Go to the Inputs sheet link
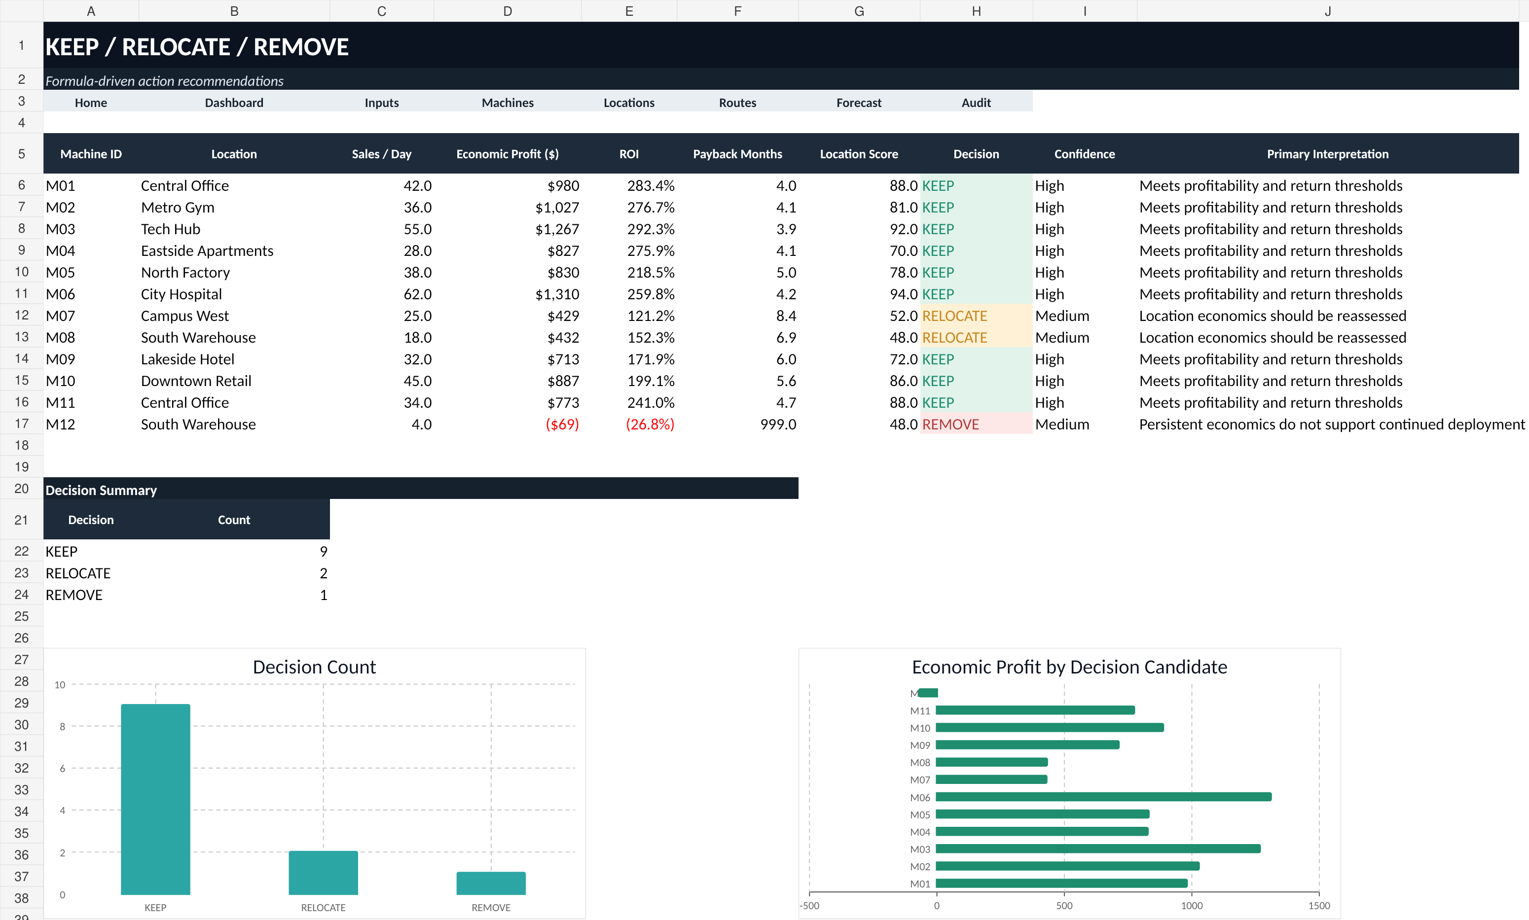 (x=381, y=102)
